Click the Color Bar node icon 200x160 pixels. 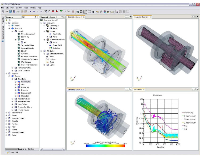(51, 48)
